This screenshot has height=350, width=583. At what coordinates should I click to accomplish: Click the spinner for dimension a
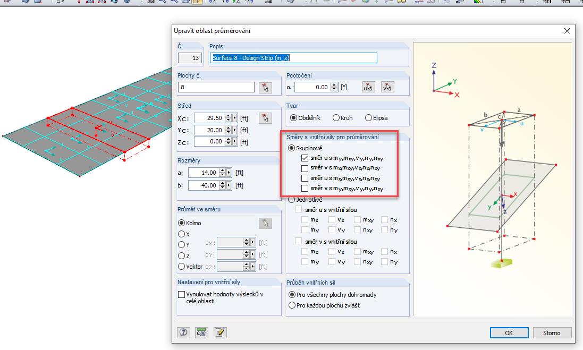(x=222, y=173)
